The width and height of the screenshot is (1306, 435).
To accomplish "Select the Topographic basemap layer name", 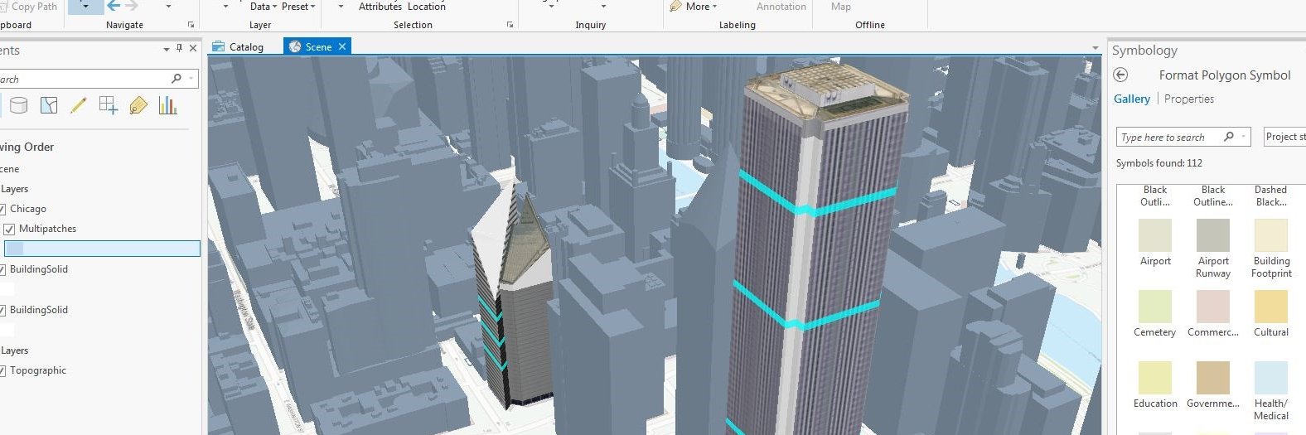I will click(38, 370).
